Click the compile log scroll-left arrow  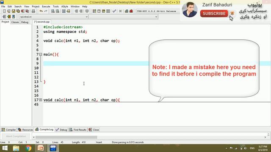tap(34, 137)
